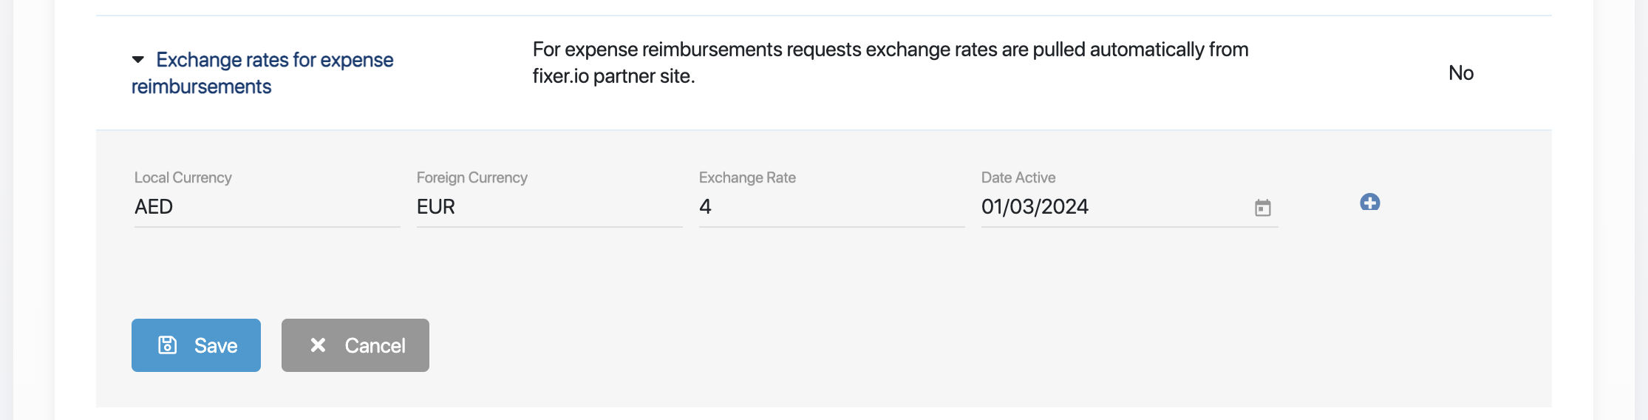This screenshot has width=1648, height=420.
Task: Focus the Exchange Rate input field
Action: tap(831, 207)
